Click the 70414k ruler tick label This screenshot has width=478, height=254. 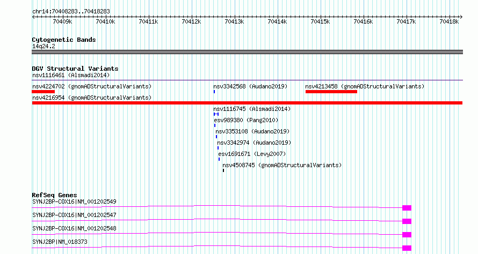pos(278,21)
